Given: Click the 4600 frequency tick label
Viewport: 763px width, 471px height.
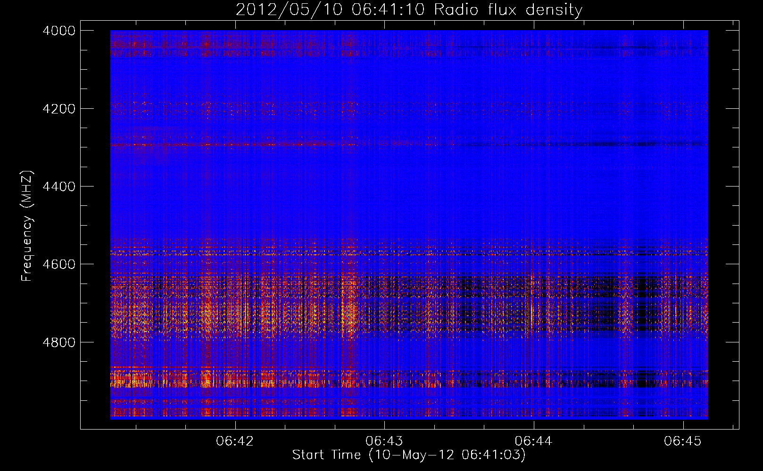Looking at the screenshot, I should [59, 264].
